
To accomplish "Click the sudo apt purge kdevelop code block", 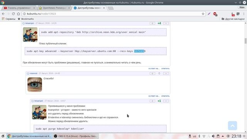I will point(100,129).
